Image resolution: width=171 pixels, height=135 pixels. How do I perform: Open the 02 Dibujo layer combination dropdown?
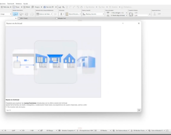(50, 130)
